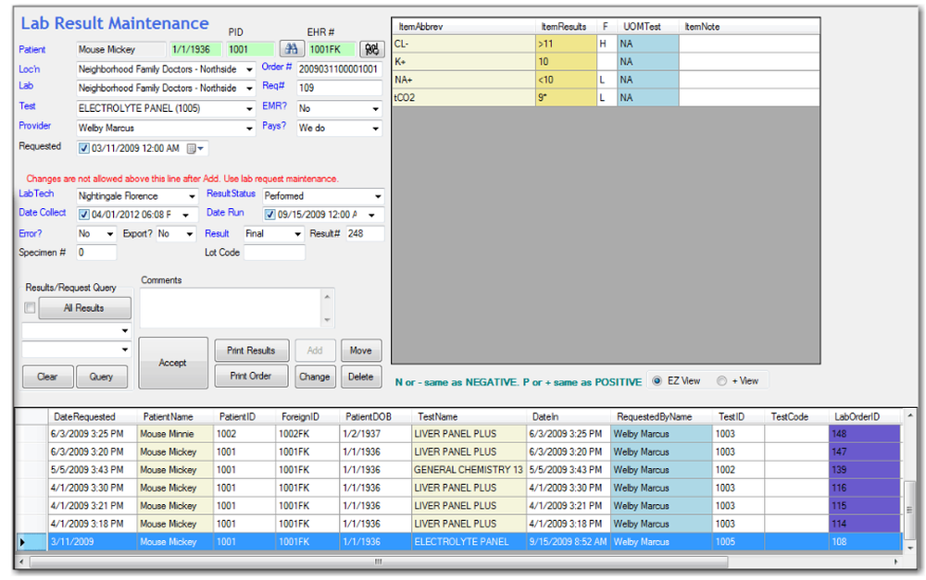Click the grid's horizontal scrollbar
Viewport: 926px width, 580px height.
378,562
